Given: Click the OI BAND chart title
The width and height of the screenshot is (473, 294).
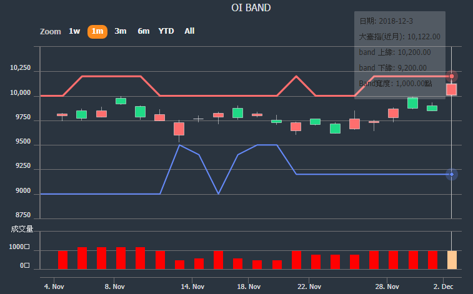Looking at the screenshot, I should [251, 8].
